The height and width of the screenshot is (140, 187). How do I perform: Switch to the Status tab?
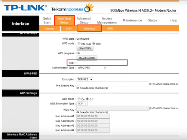click(x=152, y=20)
